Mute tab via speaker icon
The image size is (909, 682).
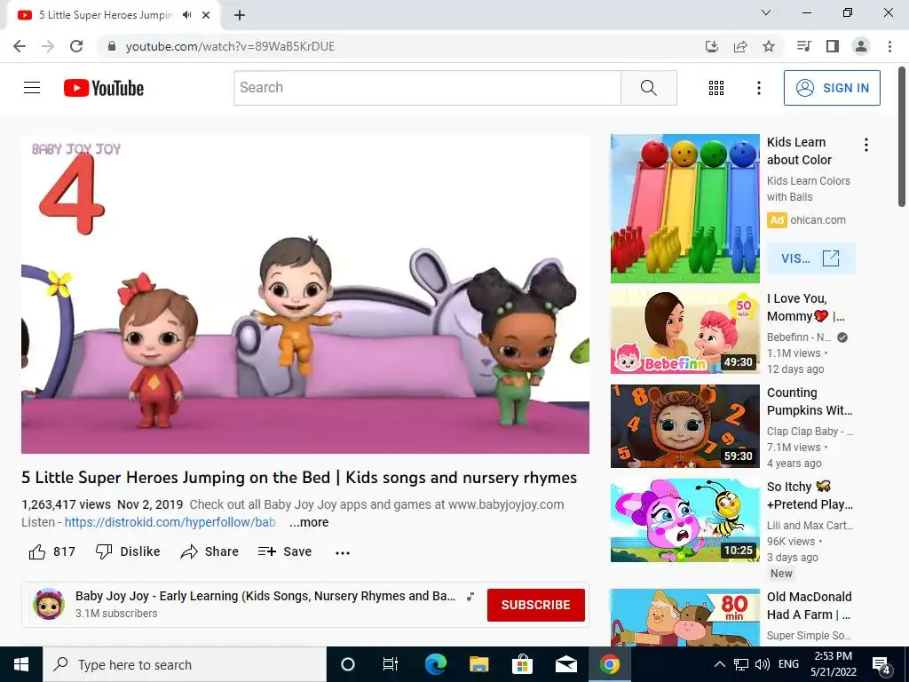coord(186,15)
